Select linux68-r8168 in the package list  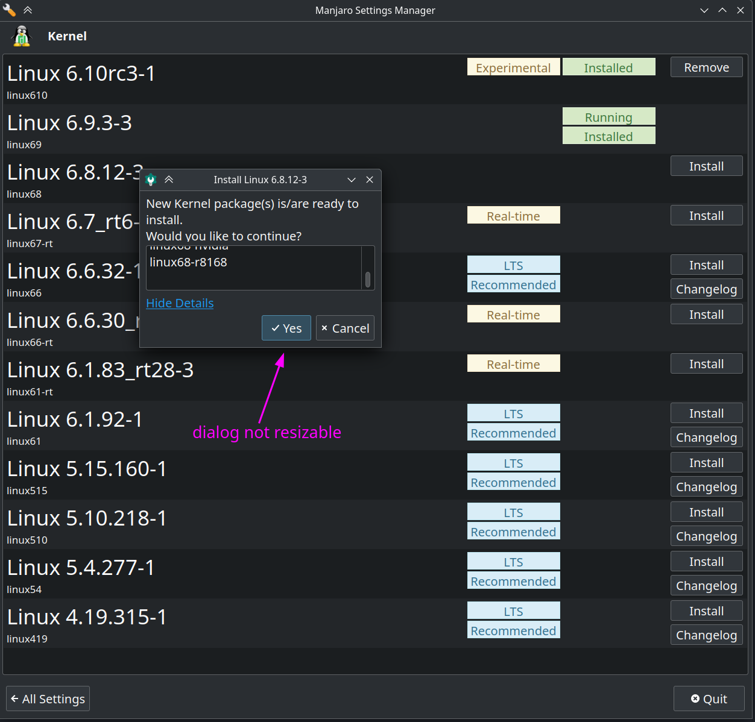[x=188, y=262]
